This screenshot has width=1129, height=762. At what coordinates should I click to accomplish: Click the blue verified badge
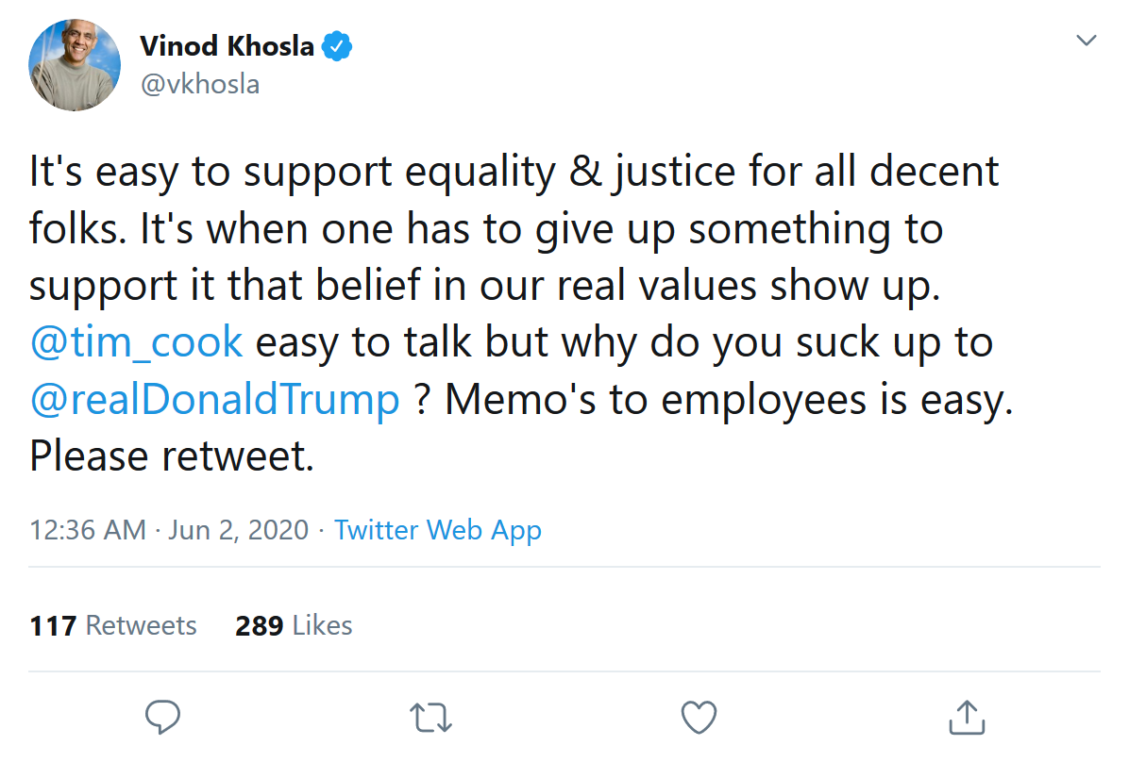click(x=339, y=45)
